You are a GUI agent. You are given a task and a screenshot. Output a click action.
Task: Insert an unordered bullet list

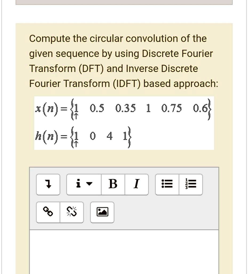pyautogui.click(x=167, y=184)
